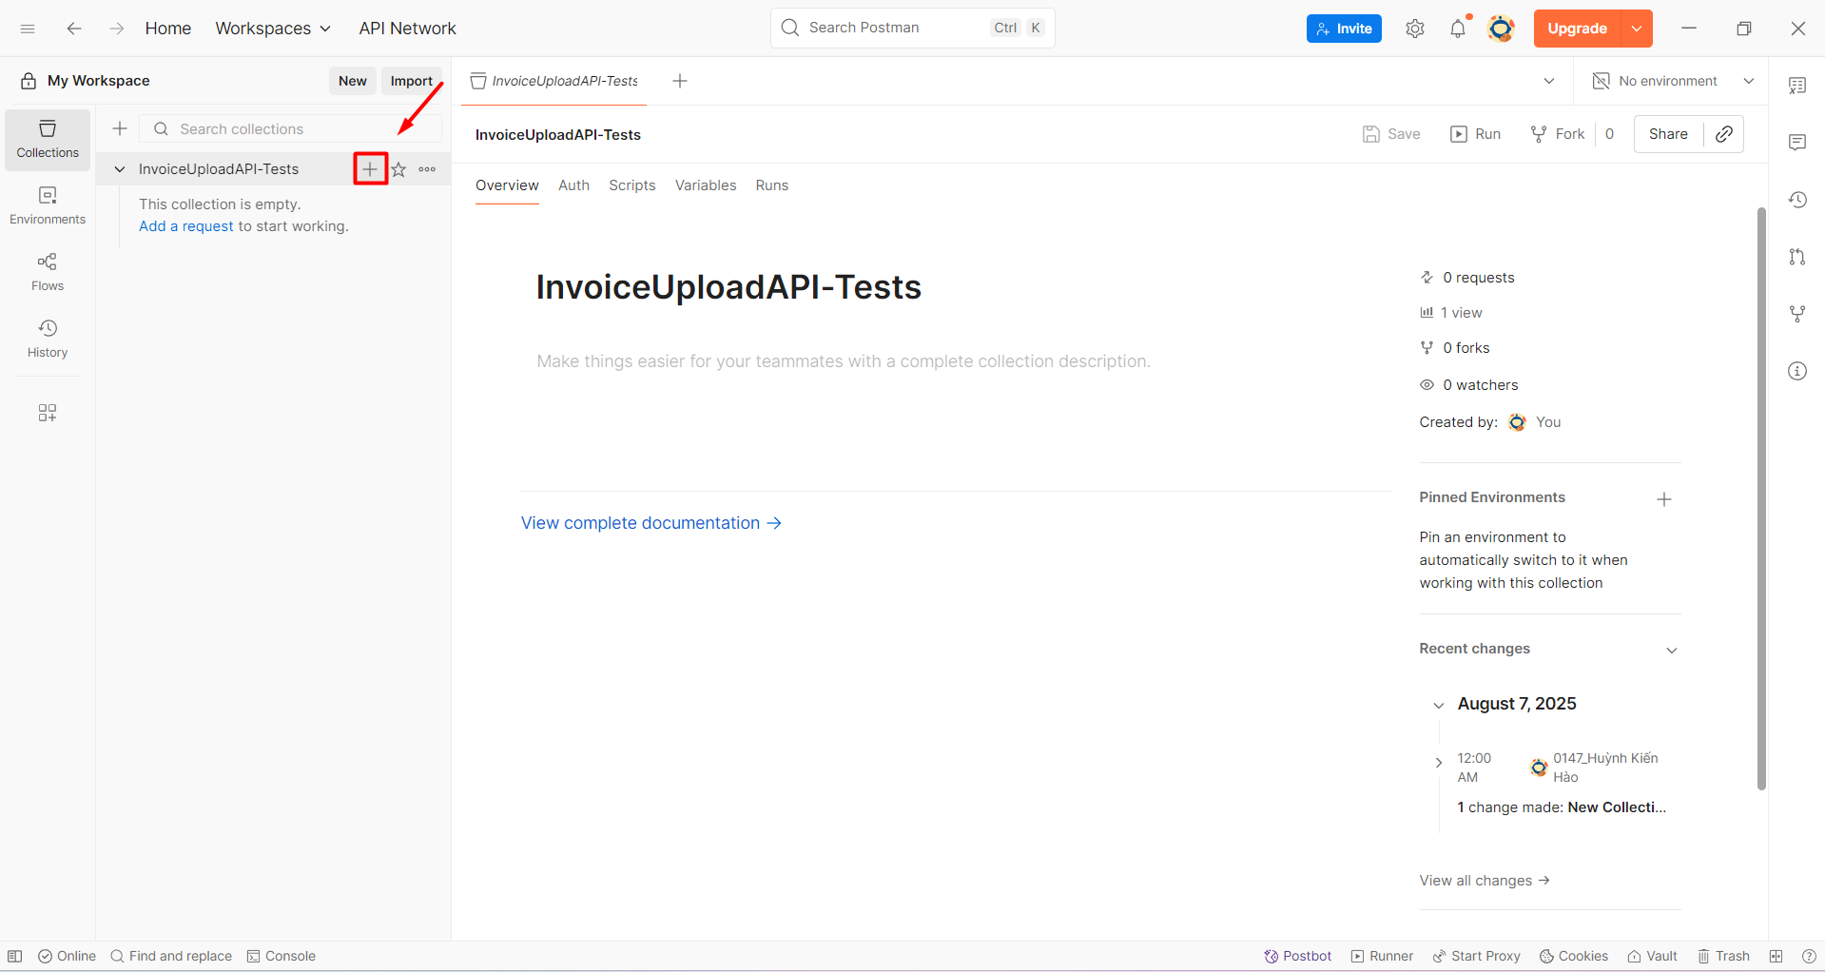Collapse the InvoiceUploadAPI-Tests collection tree

118,168
